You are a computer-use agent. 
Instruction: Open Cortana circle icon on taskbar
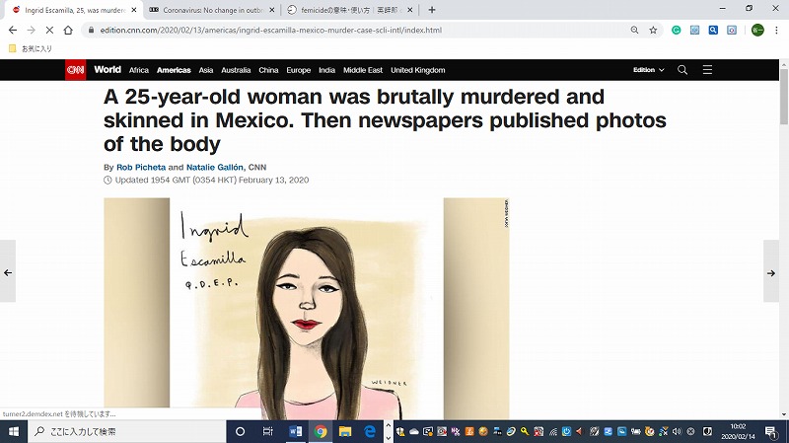240,431
